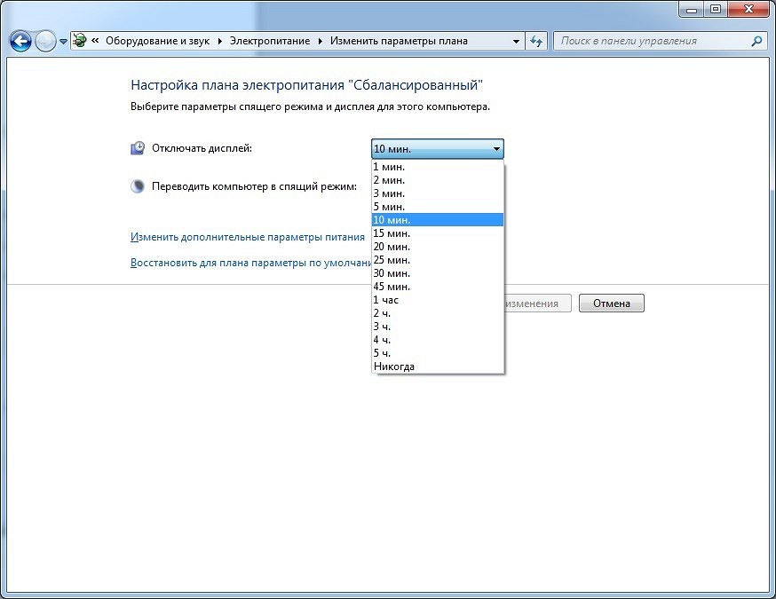776x599 pixels.
Task: Choose '1 мин.' in the list
Action: tap(438, 167)
